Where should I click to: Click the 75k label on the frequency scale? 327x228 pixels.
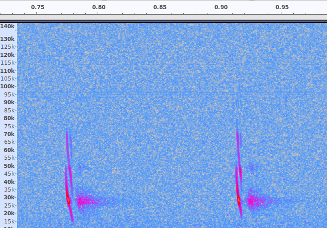(x=9, y=127)
